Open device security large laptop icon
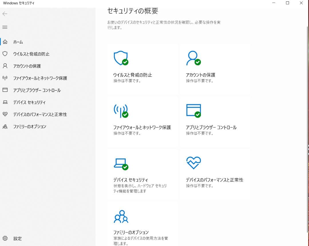This screenshot has width=309, height=246. tap(121, 164)
